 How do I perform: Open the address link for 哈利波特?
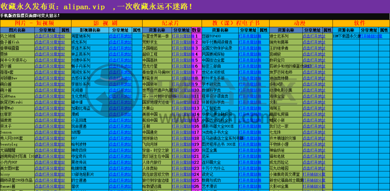pos(120,144)
